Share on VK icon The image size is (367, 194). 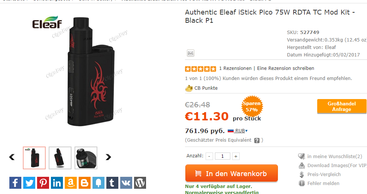(x=126, y=183)
